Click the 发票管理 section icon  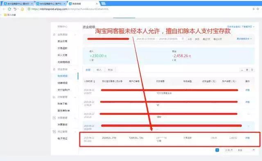[x=54, y=118]
